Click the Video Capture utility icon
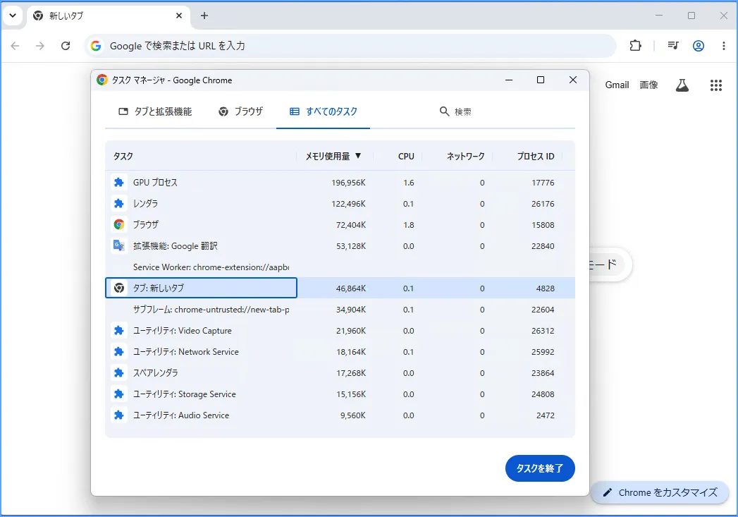The image size is (738, 517). click(x=118, y=331)
